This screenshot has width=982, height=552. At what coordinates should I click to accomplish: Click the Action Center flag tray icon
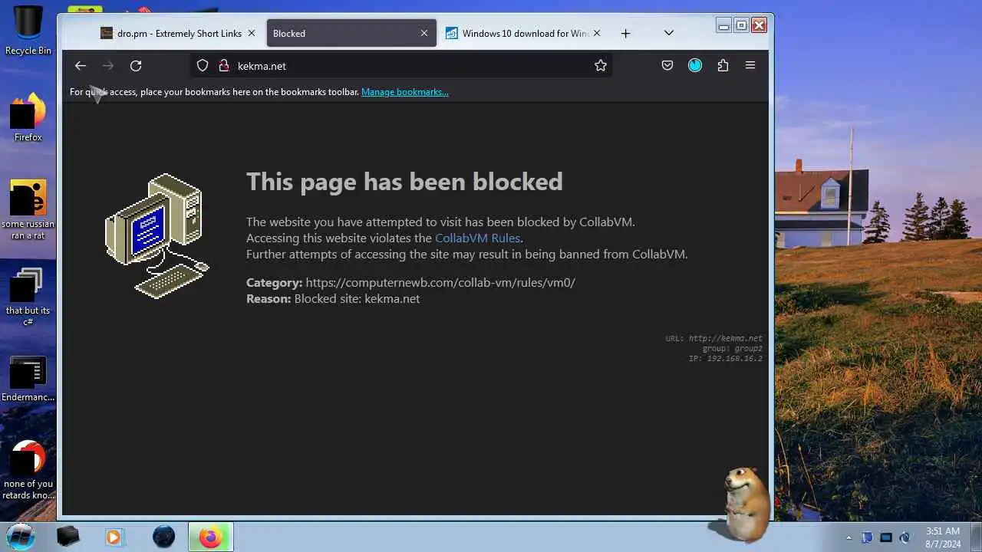867,537
